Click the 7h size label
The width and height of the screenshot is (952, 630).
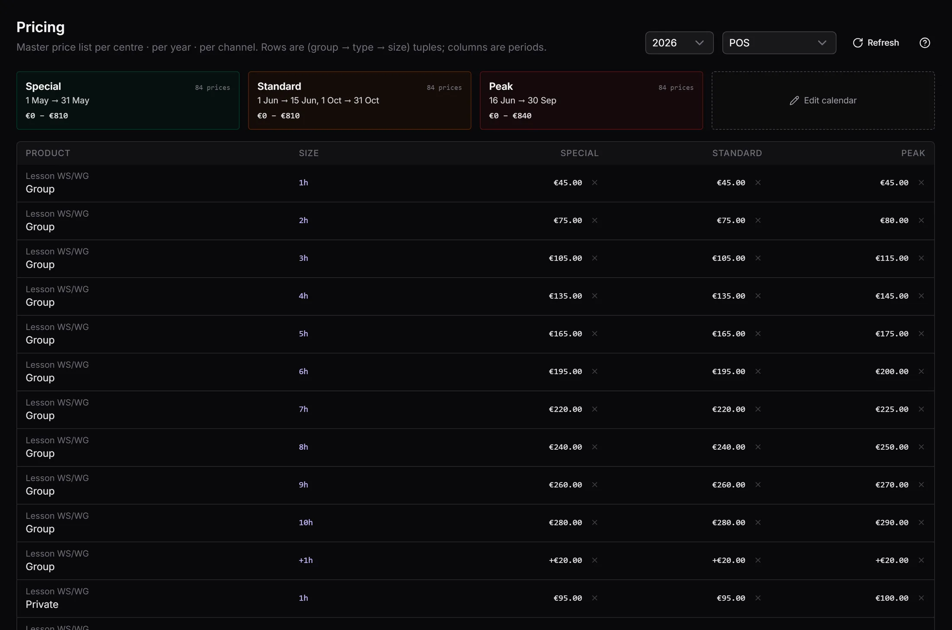[x=303, y=409]
